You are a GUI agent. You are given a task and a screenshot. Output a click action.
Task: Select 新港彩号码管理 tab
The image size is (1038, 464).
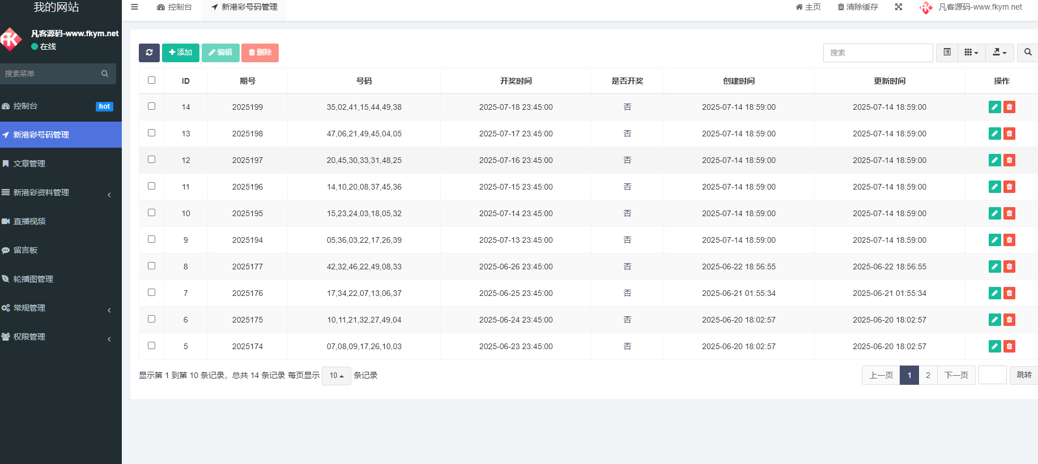coord(244,7)
